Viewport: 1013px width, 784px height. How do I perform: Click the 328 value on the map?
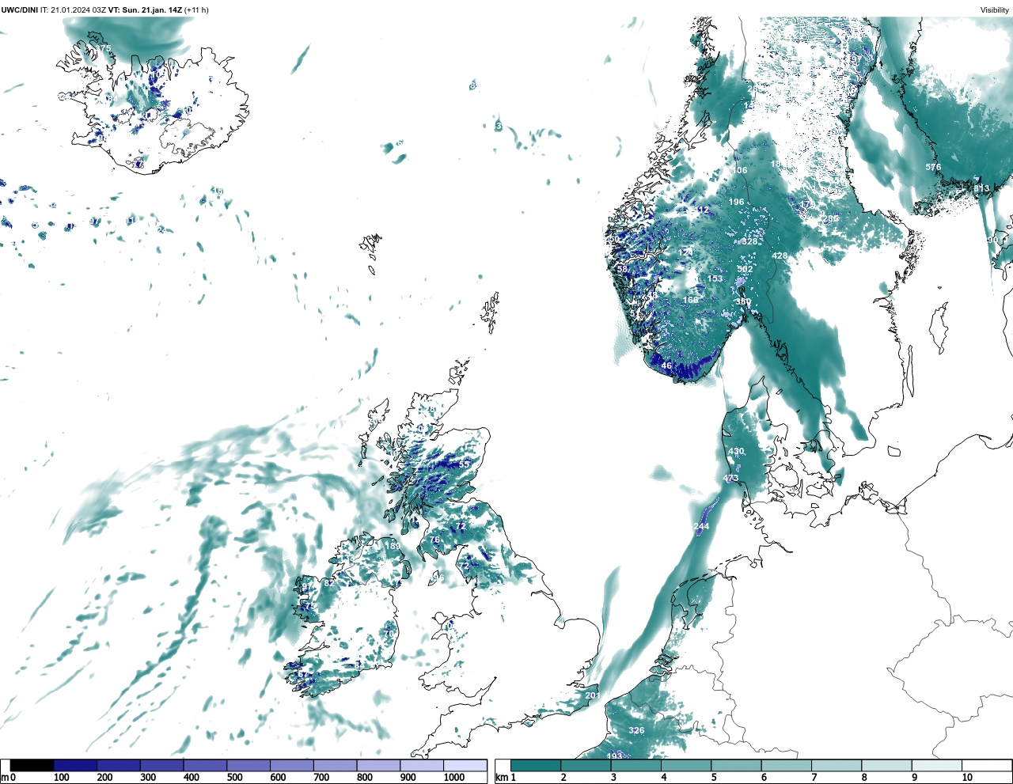pyautogui.click(x=749, y=241)
